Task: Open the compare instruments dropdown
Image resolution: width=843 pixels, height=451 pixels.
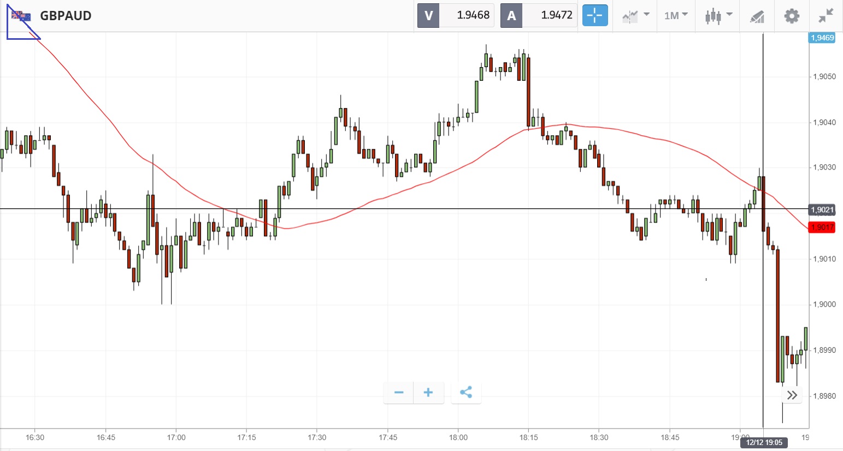Action: click(635, 16)
